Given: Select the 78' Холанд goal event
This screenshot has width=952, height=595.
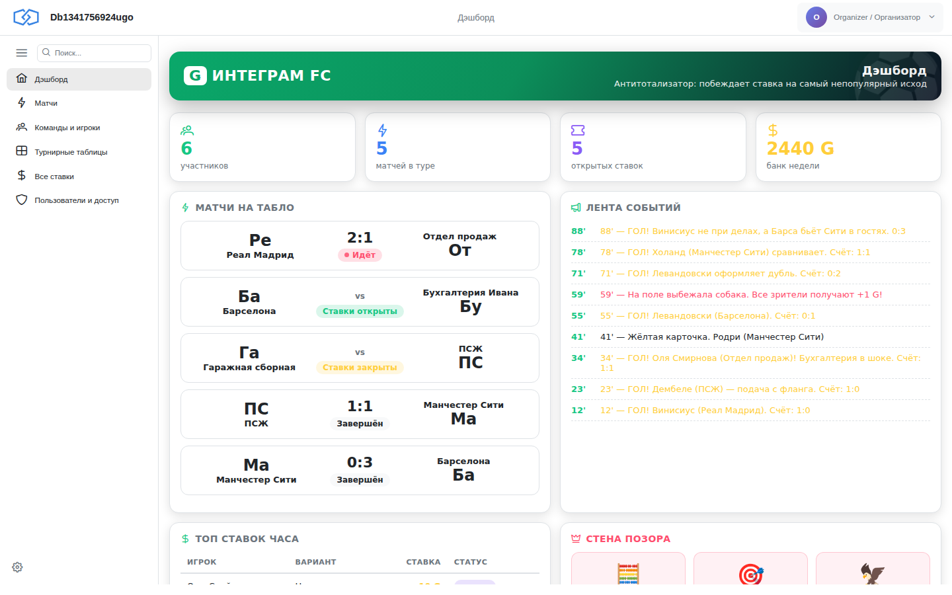Looking at the screenshot, I should 750,253.
